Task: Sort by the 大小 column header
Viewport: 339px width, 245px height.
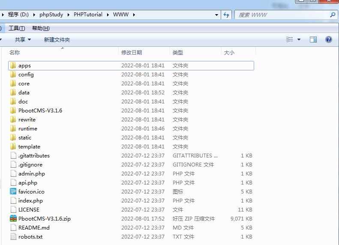Action: click(238, 52)
